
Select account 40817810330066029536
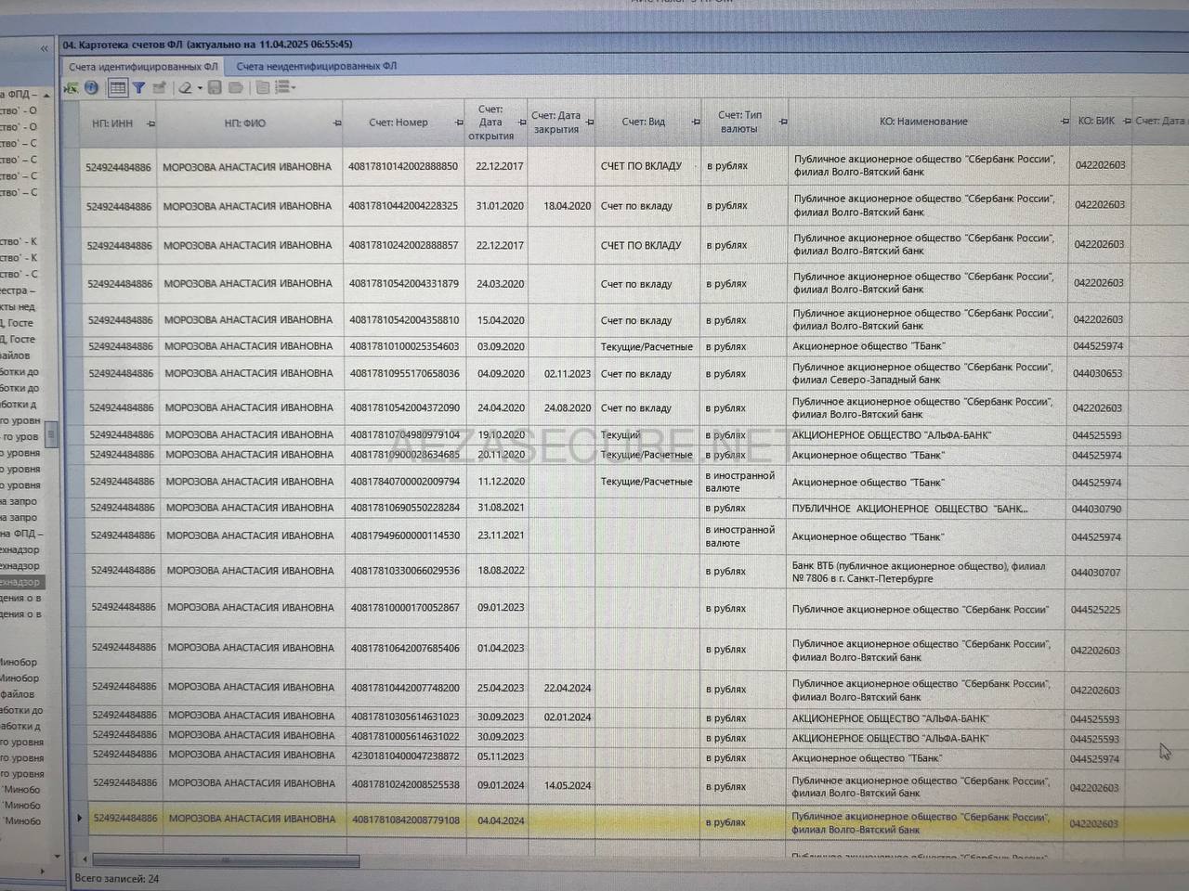pyautogui.click(x=405, y=571)
